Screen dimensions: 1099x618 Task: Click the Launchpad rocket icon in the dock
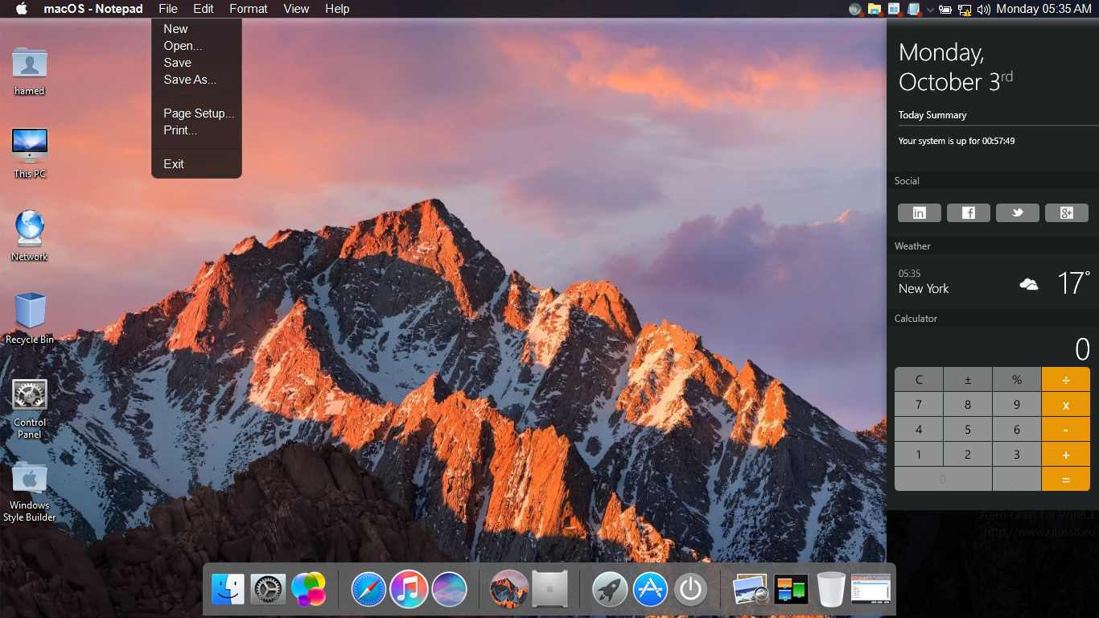pos(609,589)
